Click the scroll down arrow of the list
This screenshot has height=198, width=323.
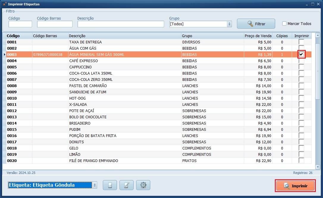(x=317, y=167)
